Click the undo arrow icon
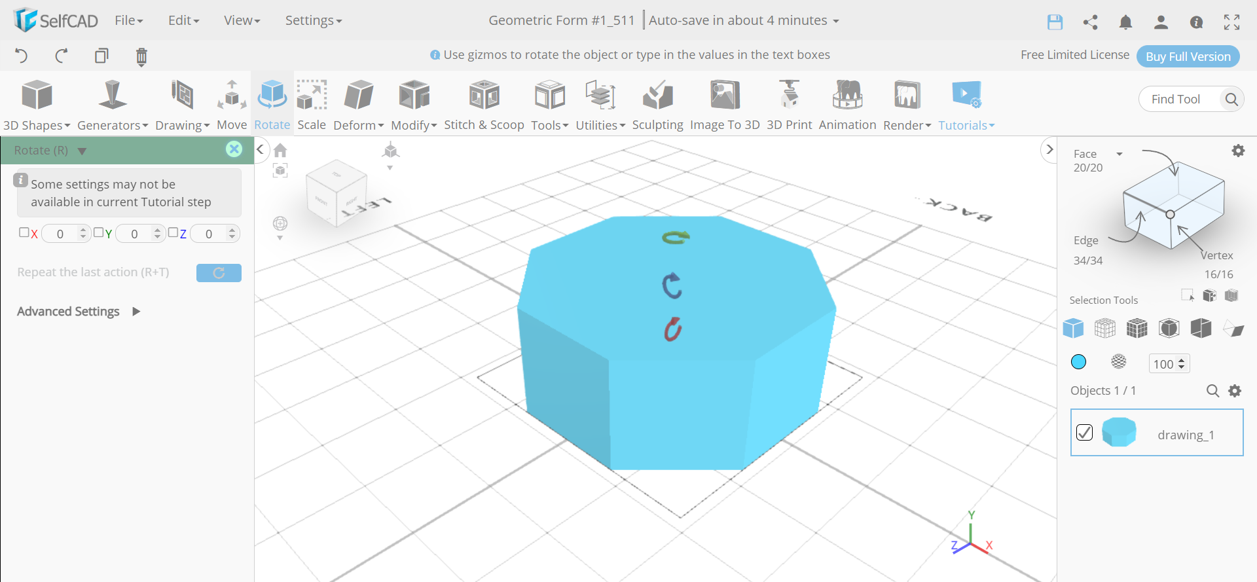1257x582 pixels. click(22, 56)
